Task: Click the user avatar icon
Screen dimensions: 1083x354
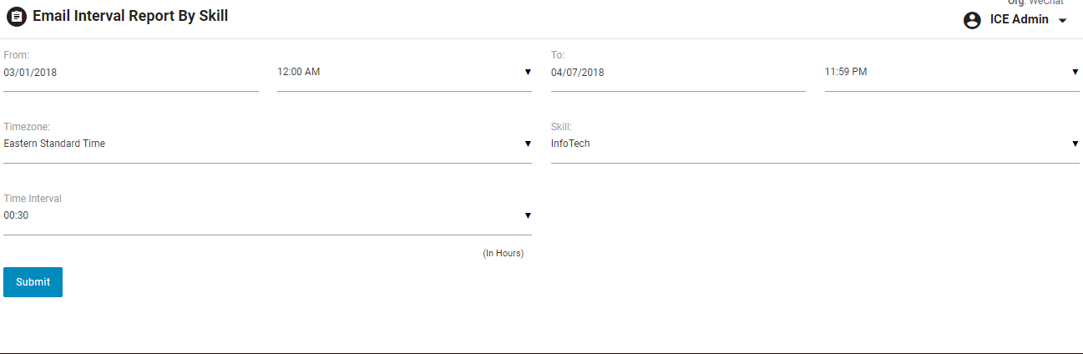Action: 972,20
